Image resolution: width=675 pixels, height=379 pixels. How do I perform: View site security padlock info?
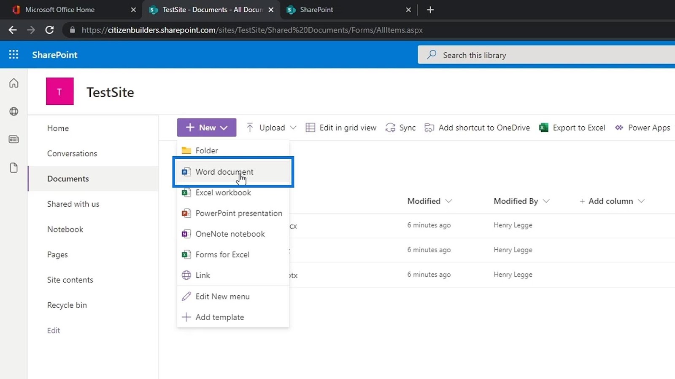[73, 30]
